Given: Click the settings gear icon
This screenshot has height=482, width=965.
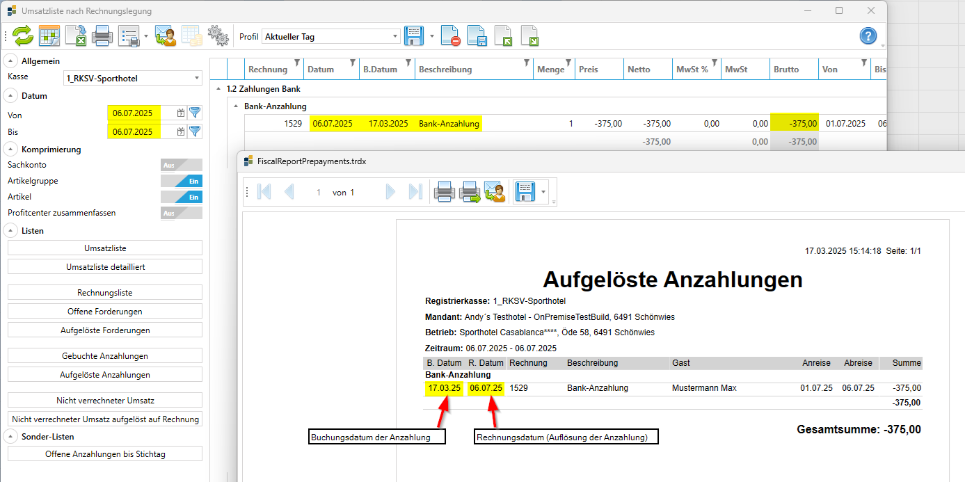Looking at the screenshot, I should click(218, 35).
